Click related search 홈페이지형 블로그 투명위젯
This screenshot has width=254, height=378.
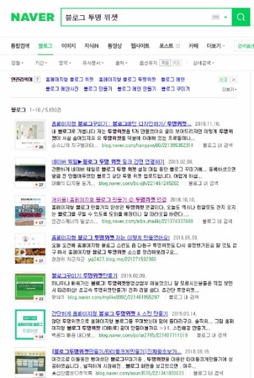tap(127, 79)
